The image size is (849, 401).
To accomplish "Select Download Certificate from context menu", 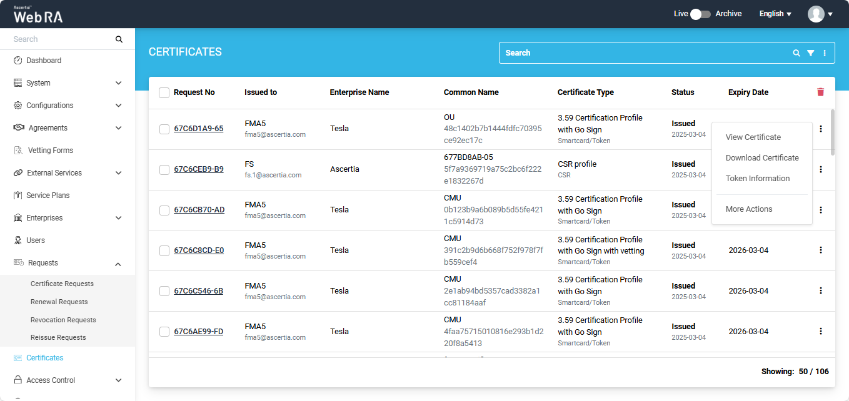I will click(x=761, y=158).
